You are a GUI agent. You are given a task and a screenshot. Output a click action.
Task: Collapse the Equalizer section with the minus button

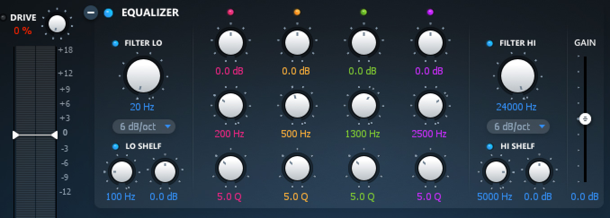pos(91,13)
